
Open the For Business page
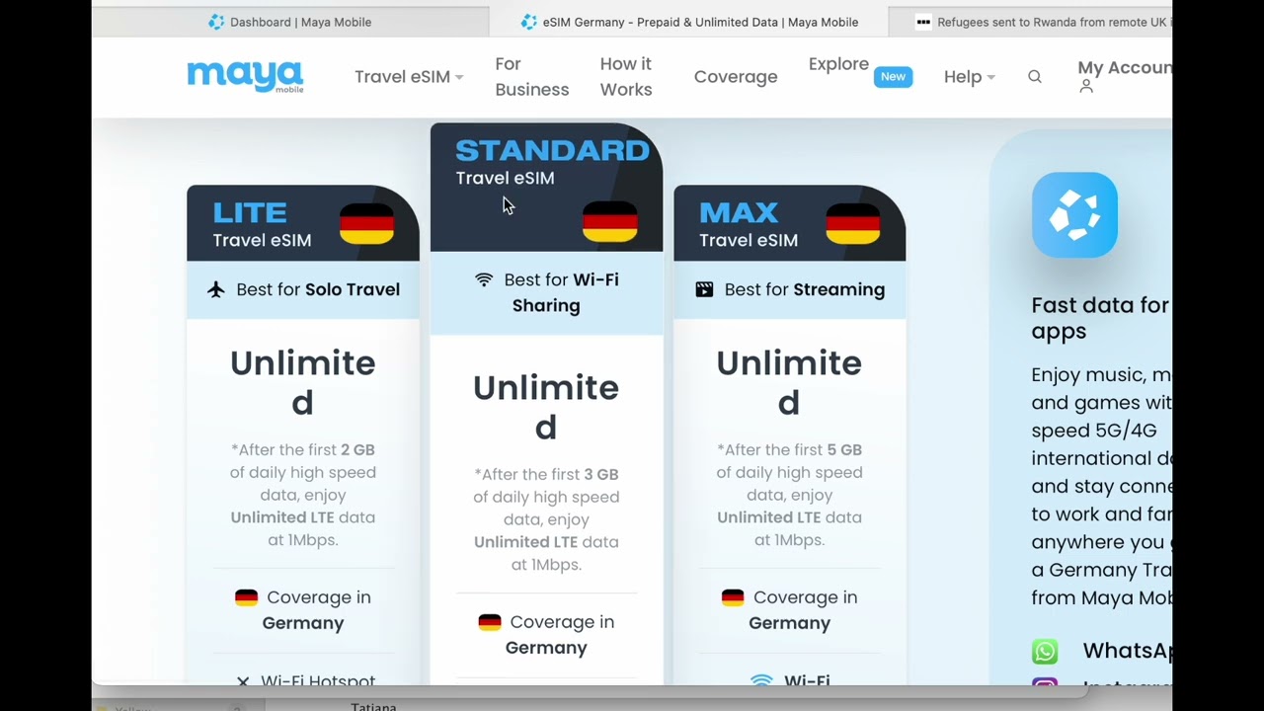532,77
